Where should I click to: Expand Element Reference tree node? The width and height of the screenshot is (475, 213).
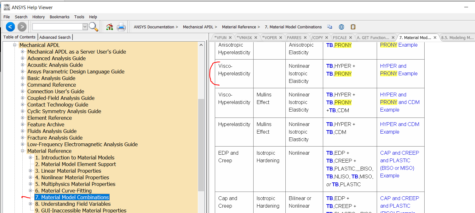click(x=22, y=118)
